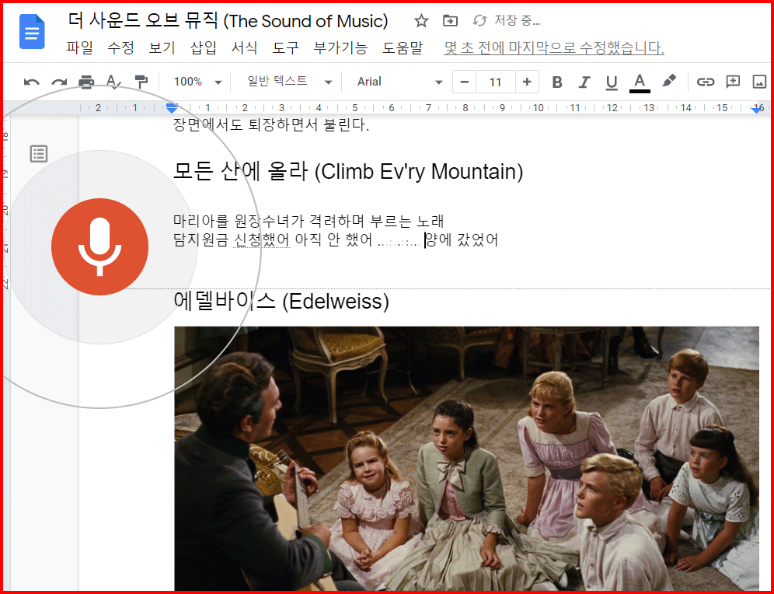Open the Arial font dropdown
Viewport: 774px width, 594px height.
399,82
